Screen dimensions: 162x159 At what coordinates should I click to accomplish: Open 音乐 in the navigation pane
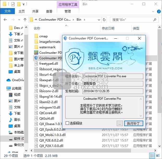coord(15,120)
